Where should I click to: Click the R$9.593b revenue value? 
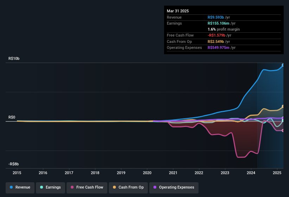(216, 17)
